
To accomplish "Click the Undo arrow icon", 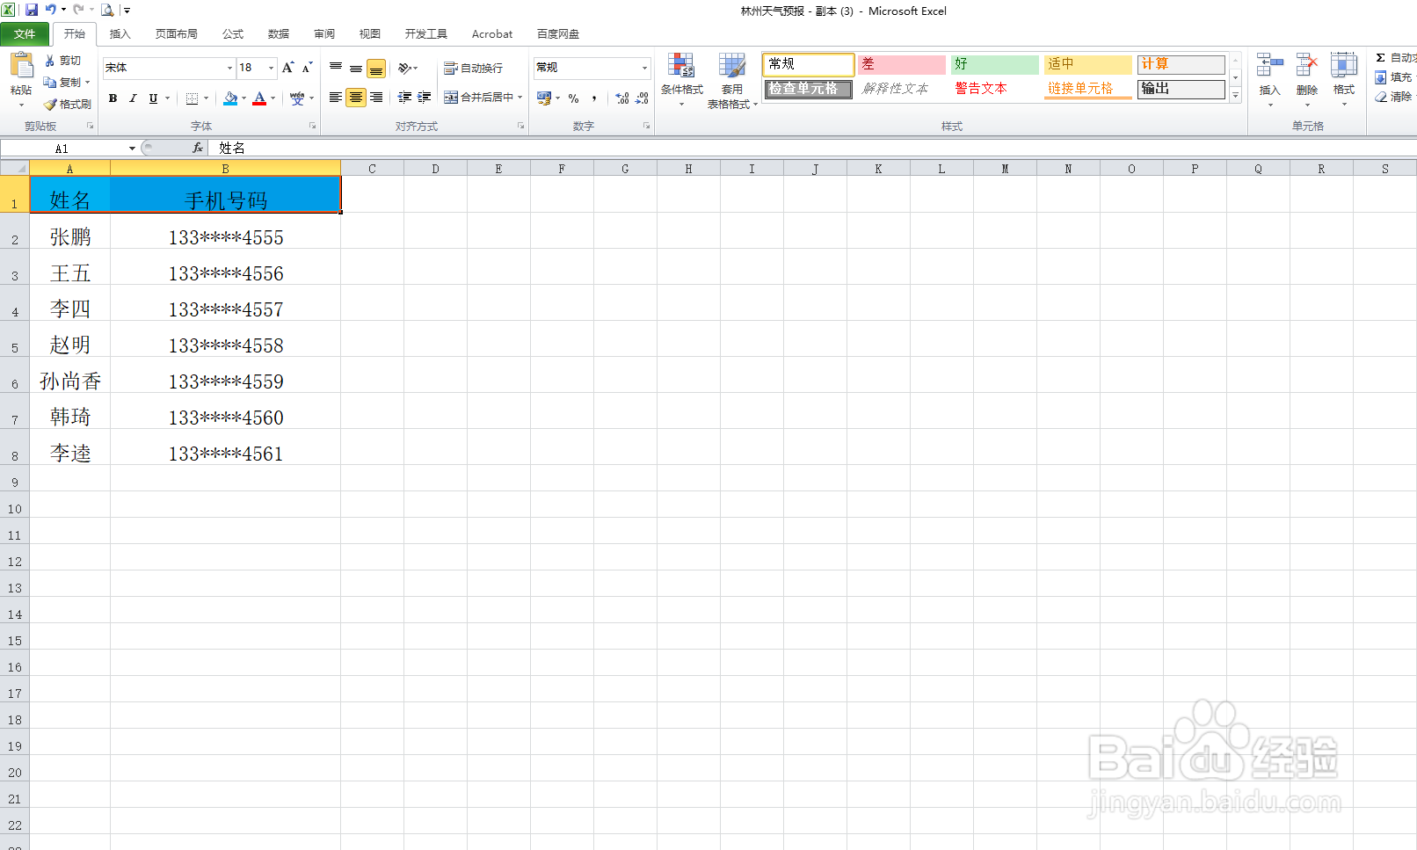I will (50, 10).
